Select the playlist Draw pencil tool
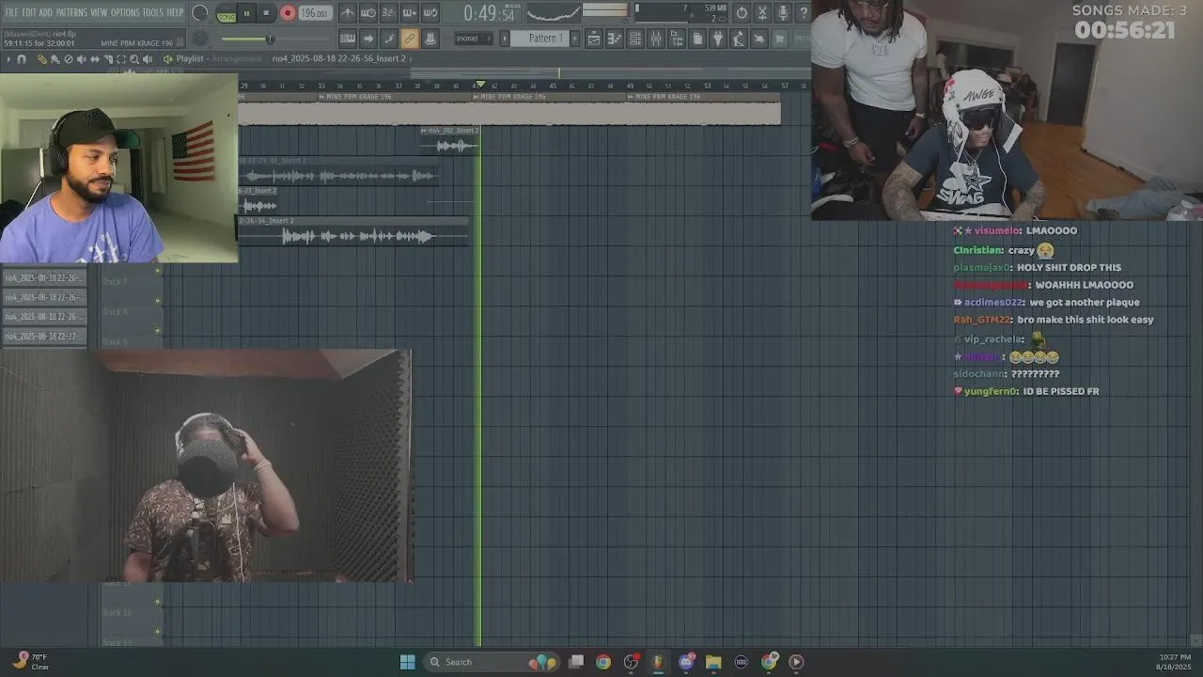 41,59
